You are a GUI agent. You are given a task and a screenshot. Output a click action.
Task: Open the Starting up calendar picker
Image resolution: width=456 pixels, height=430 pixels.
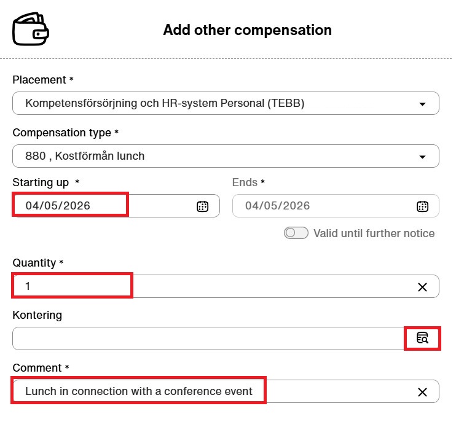[x=202, y=206]
